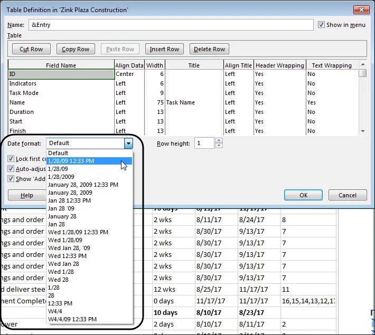Viewport: 375px width, 335px height.
Task: Choose the W4/4 week format
Action: [x=89, y=311]
